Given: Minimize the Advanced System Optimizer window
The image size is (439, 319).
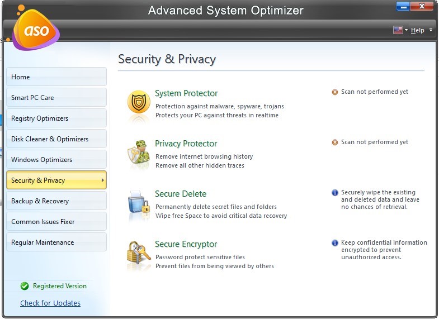Looking at the screenshot, I should point(403,6).
